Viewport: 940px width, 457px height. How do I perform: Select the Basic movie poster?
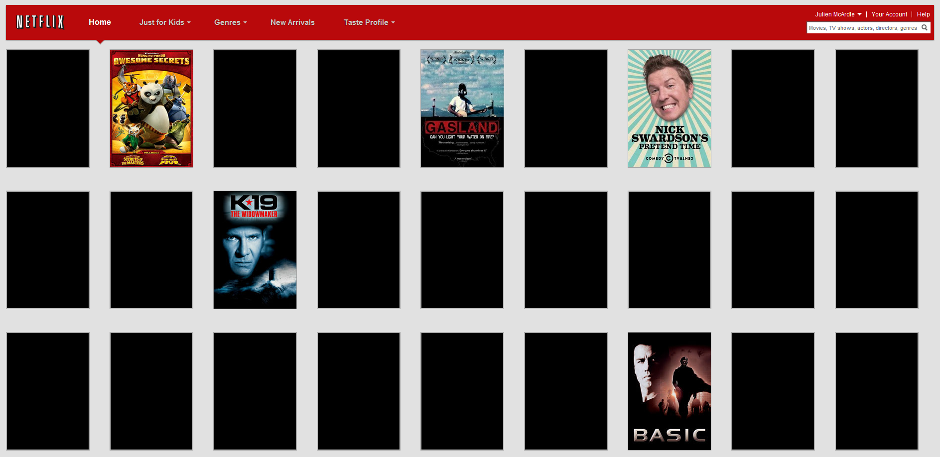coord(670,391)
